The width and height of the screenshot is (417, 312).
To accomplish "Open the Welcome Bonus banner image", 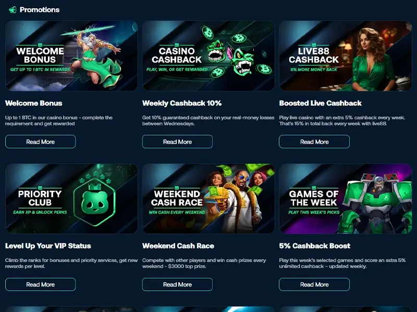I will (71, 56).
